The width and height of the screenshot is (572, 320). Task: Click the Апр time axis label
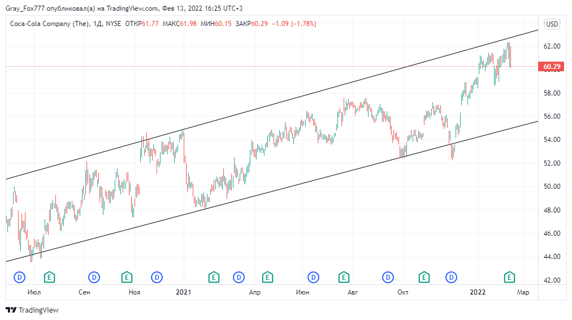pos(254,292)
